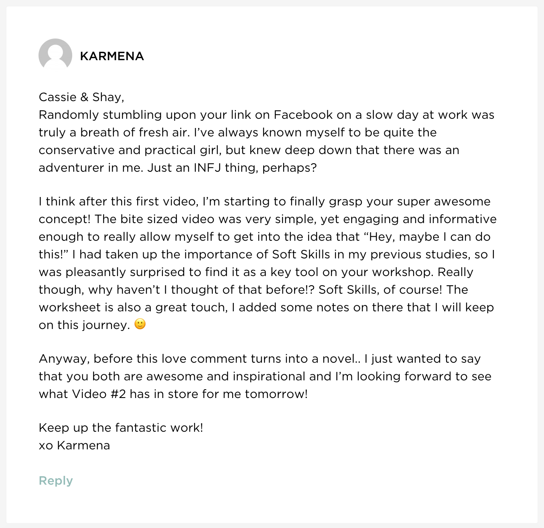The image size is (544, 528).
Task: Click the phrase "breath of fresh air"
Action: pyautogui.click(x=135, y=132)
